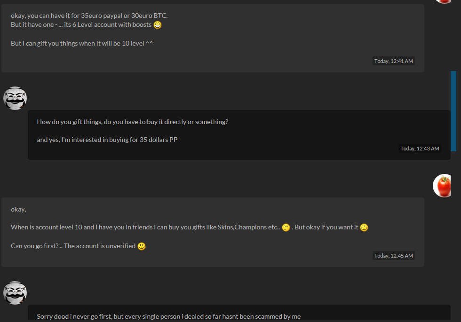Click the blue vertical scrollbar thumb
461x322 pixels.
[x=453, y=111]
